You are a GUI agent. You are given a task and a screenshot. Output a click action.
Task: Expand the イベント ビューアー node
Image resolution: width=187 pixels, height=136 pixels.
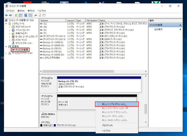[10, 30]
